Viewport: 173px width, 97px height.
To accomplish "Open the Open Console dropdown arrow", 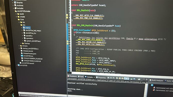I will click(141, 79).
